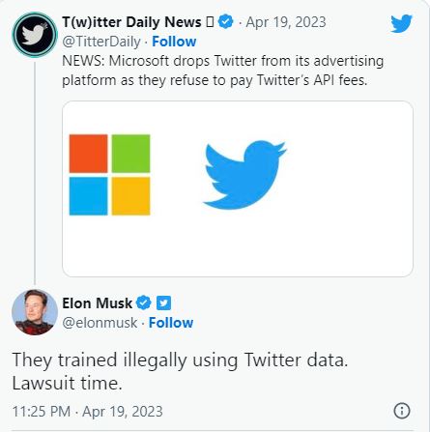The image size is (430, 432).
Task: Click the Twitter bird logo top right
Action: 401,23
